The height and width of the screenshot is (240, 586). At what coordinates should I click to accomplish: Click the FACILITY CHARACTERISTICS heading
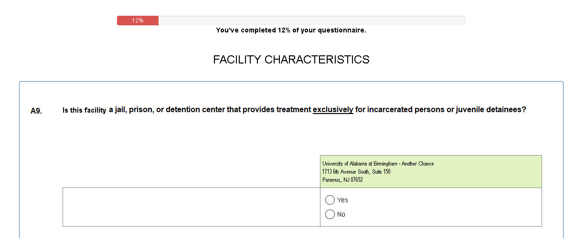(x=291, y=60)
